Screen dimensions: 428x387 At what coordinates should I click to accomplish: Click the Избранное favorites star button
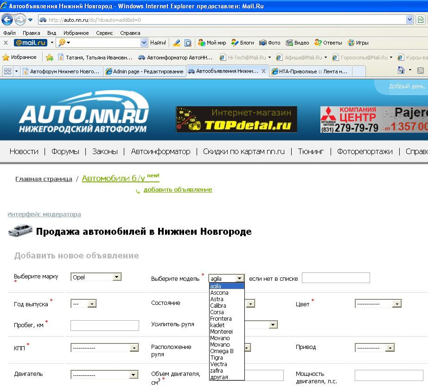tap(19, 58)
